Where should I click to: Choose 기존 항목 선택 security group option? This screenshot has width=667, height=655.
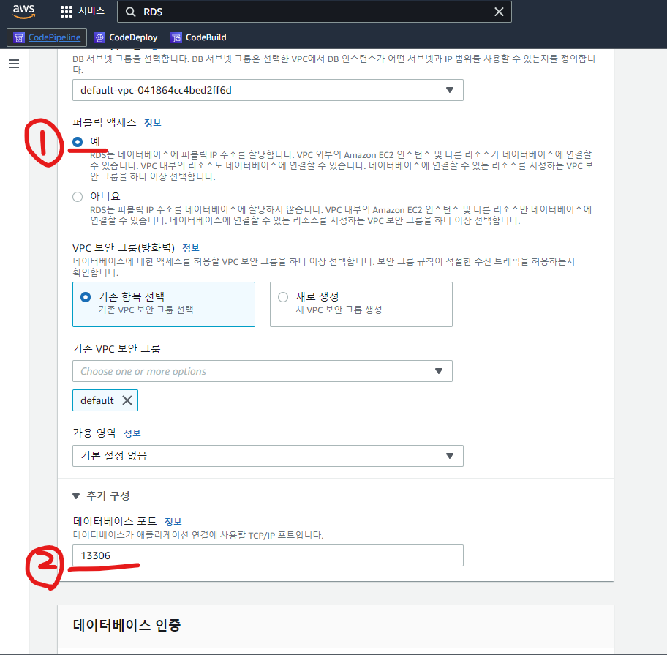[x=164, y=304]
